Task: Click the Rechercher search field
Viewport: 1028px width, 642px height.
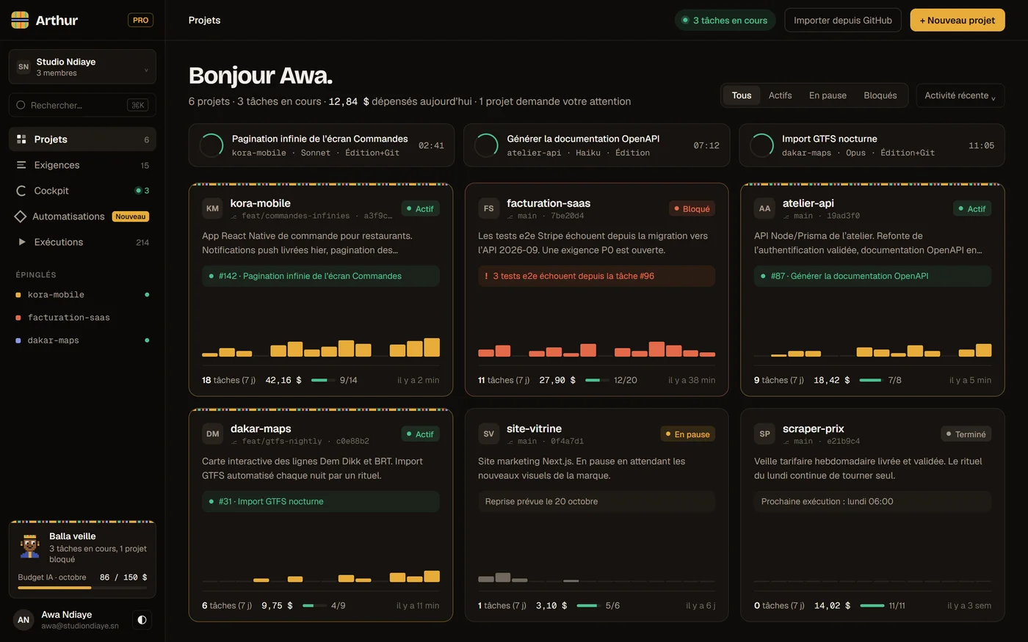Action: click(82, 105)
